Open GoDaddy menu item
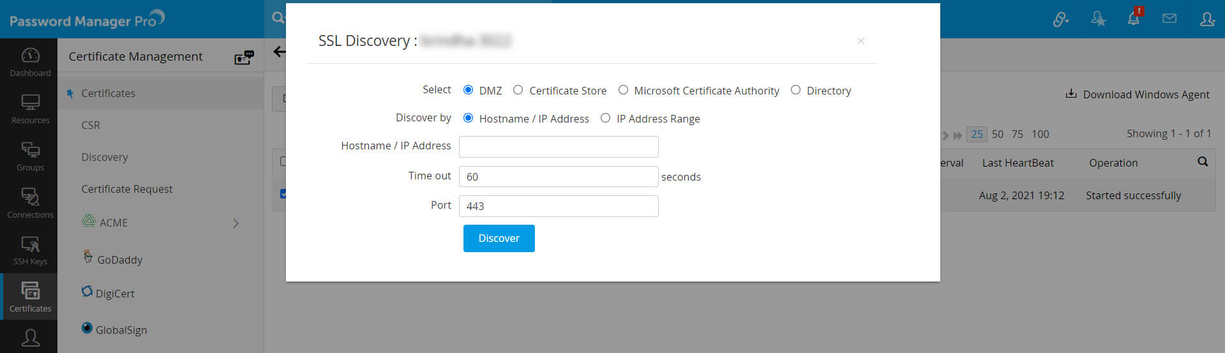 point(120,260)
